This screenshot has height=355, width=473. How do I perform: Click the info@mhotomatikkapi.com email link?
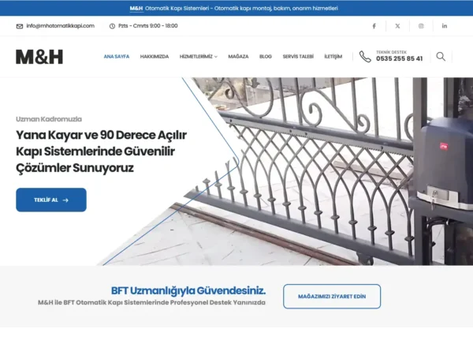coord(61,26)
